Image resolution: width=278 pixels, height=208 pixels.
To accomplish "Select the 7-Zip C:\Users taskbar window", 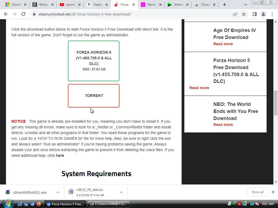I will tap(109, 204).
